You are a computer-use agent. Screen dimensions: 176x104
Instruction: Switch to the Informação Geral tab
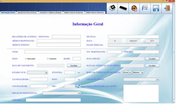coord(8,12)
